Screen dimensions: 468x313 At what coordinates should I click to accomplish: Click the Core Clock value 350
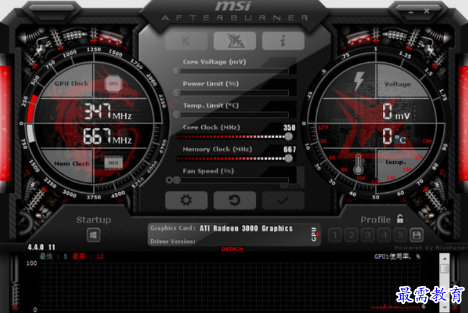pos(289,128)
